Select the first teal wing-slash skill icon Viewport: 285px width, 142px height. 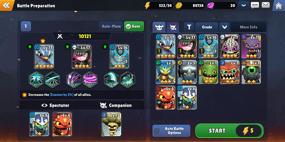point(36,80)
